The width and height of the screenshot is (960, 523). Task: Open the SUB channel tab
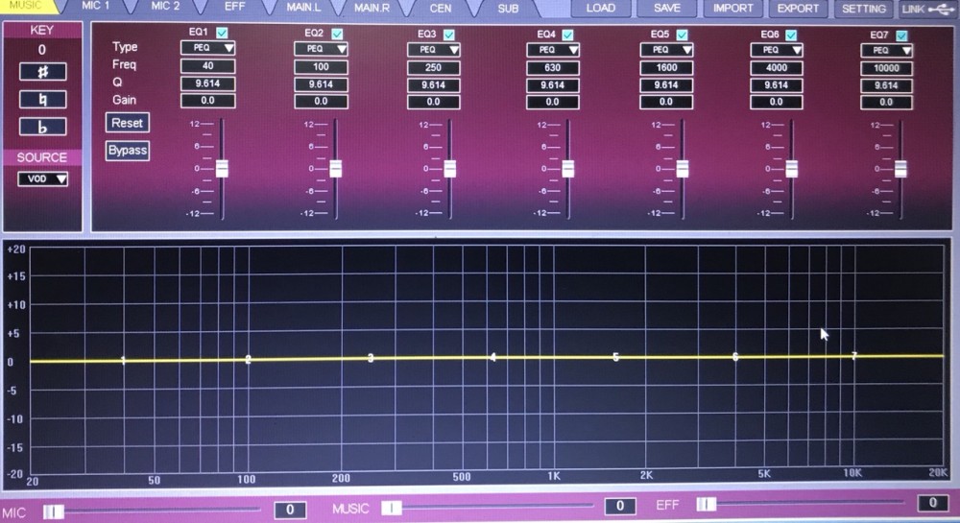508,8
